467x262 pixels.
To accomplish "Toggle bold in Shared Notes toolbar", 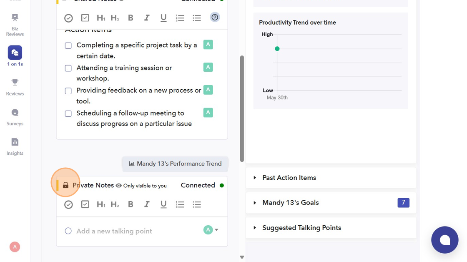I will [131, 18].
